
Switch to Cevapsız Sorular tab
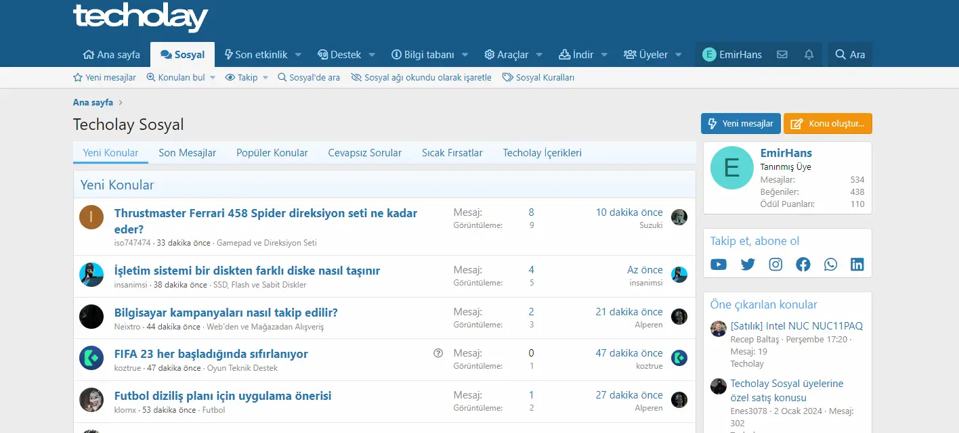click(364, 153)
